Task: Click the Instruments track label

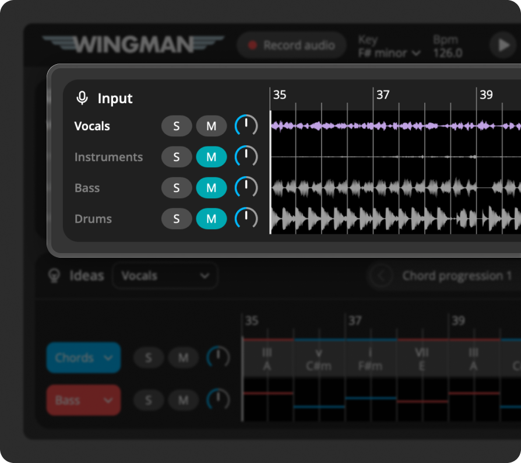Action: 108,157
